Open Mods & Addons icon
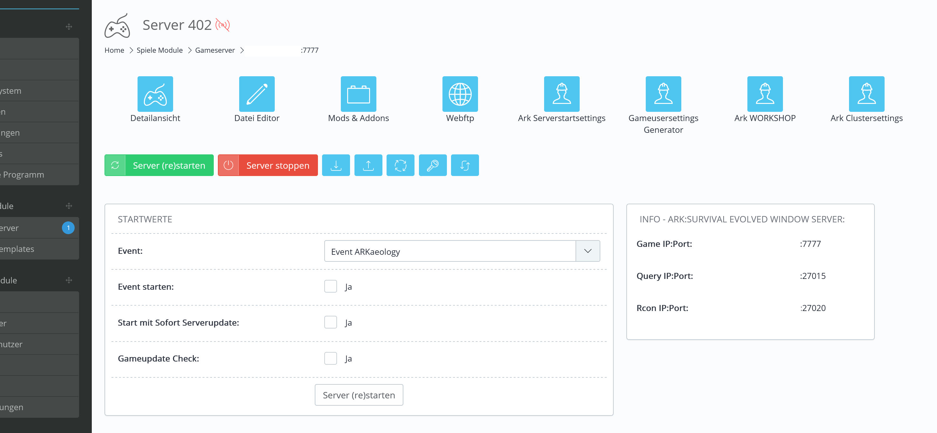This screenshot has height=433, width=937. [x=358, y=94]
